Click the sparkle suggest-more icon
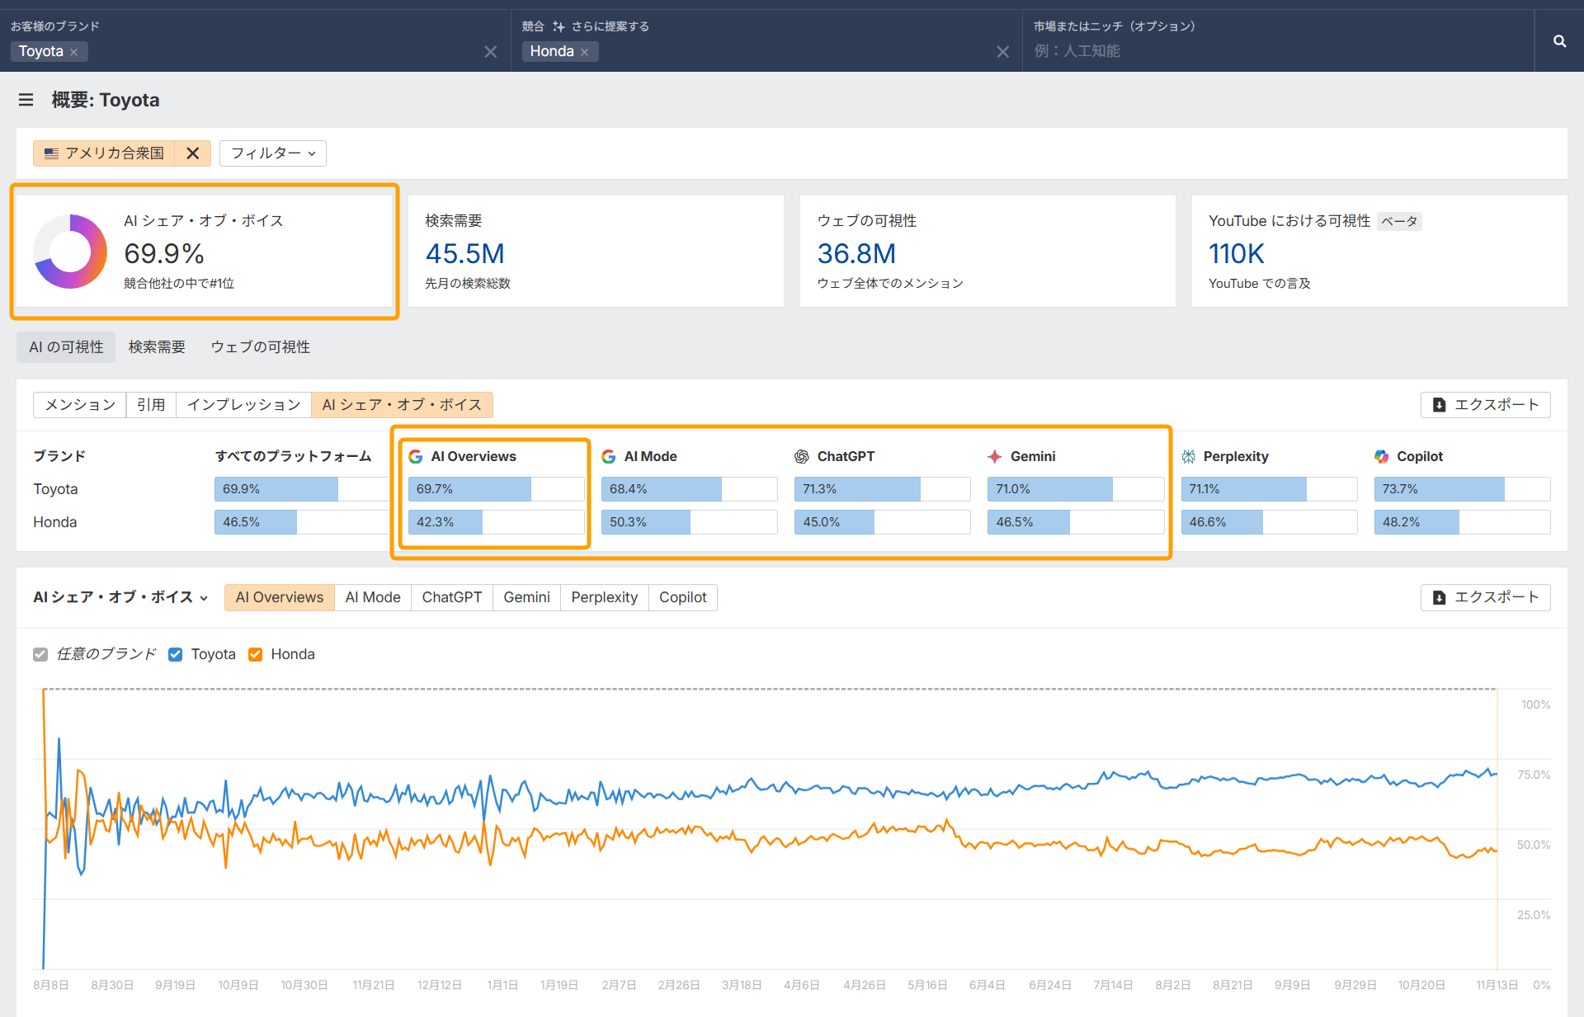 (x=559, y=26)
